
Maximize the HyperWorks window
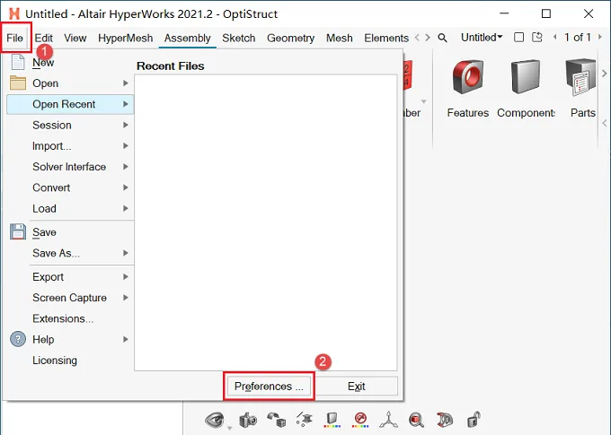546,14
